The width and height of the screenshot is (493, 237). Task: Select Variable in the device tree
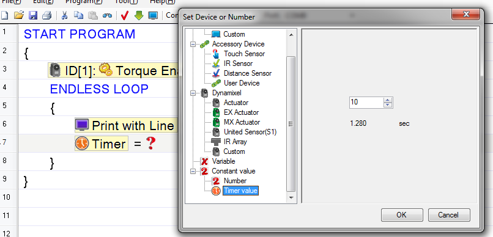tap(223, 161)
